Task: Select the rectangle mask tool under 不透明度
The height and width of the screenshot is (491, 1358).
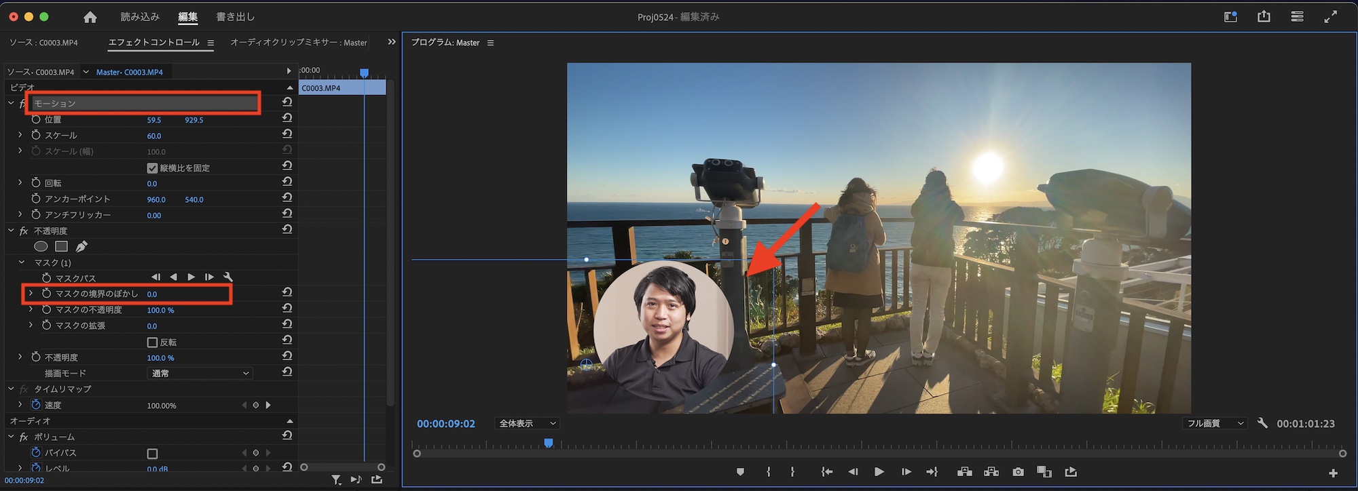Action: [61, 247]
